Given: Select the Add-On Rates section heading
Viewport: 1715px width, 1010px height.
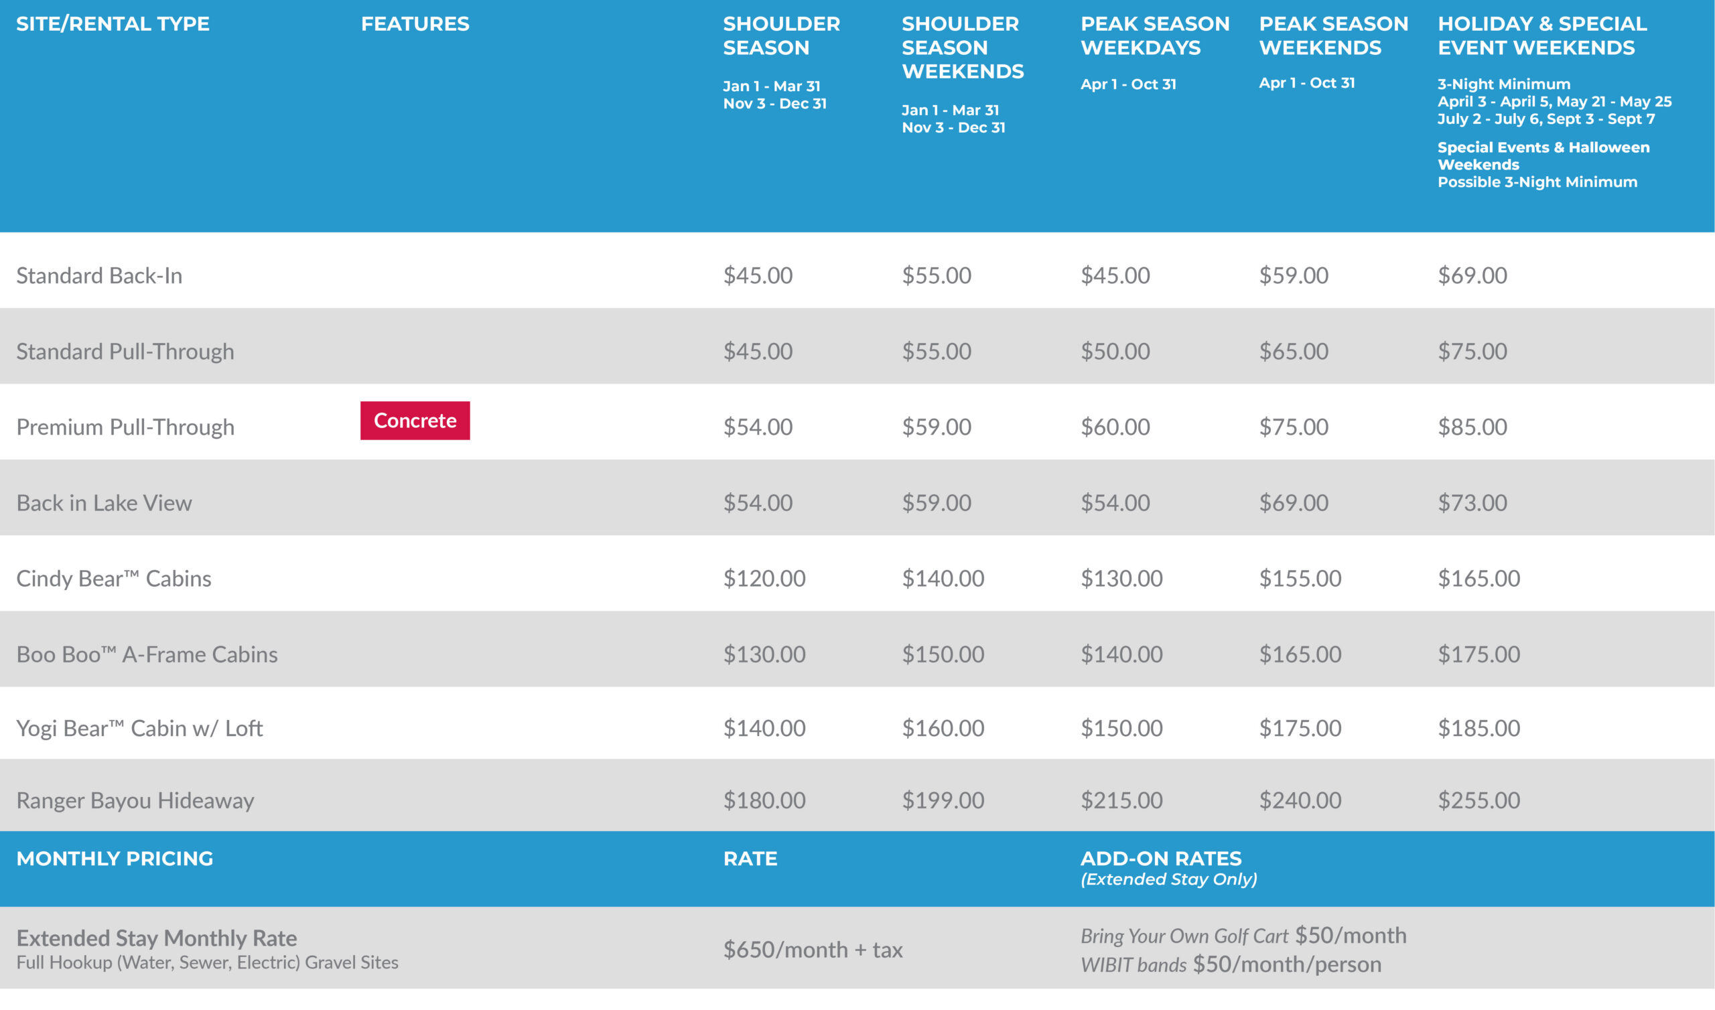Looking at the screenshot, I should 1160,859.
